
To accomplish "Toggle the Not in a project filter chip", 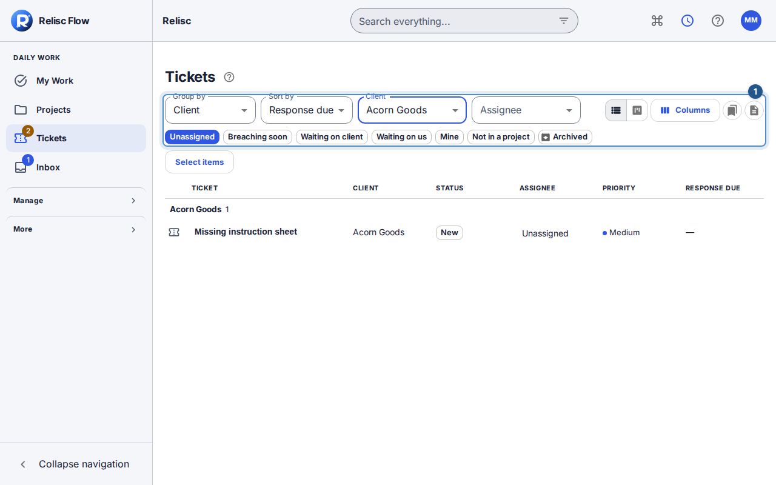I will [x=501, y=137].
